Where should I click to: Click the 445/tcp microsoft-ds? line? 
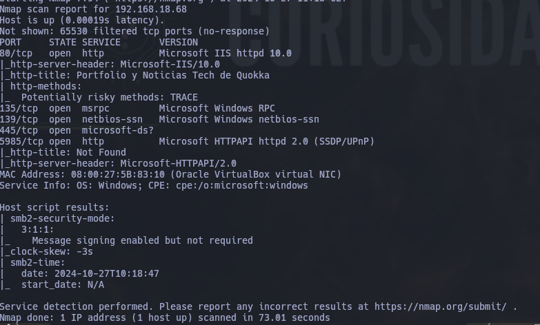[x=77, y=130]
